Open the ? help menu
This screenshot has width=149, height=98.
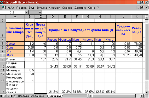pos(98,8)
